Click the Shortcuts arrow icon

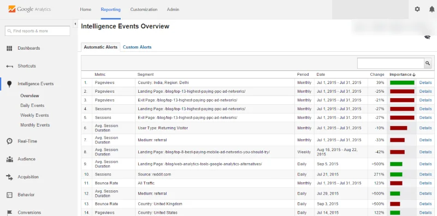tap(9, 66)
